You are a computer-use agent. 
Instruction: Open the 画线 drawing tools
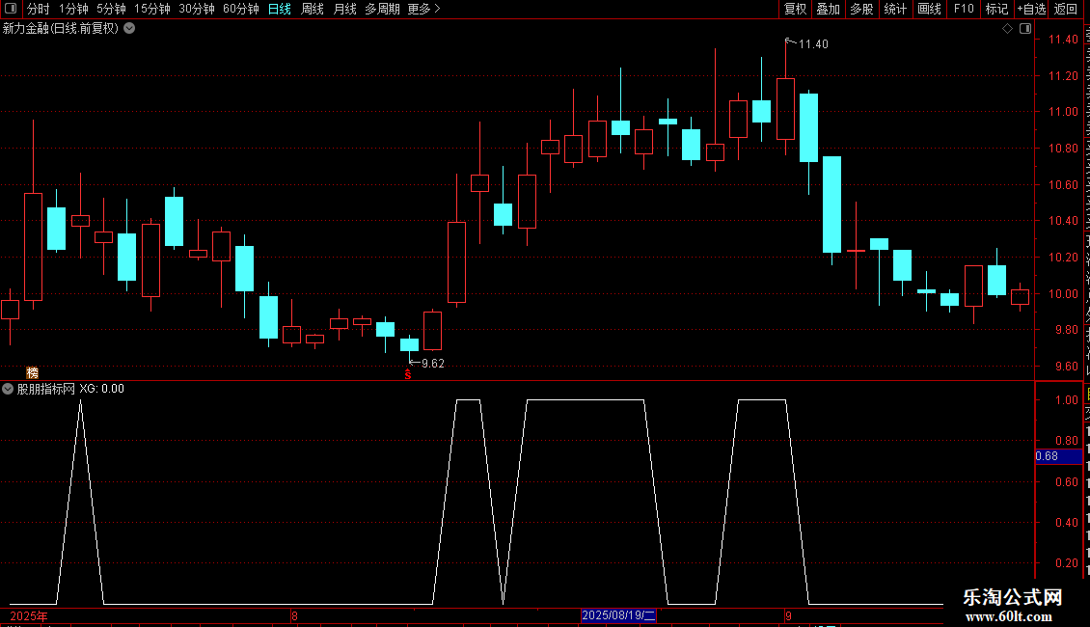[929, 9]
